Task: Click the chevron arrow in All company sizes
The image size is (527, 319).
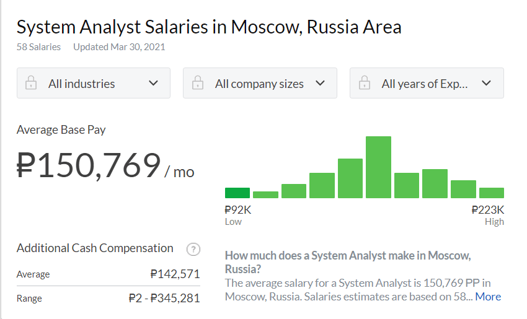Action: [x=321, y=84]
